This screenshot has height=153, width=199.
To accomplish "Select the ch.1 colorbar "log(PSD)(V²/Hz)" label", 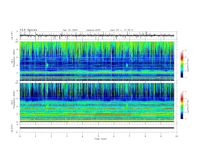I will 188,65.
